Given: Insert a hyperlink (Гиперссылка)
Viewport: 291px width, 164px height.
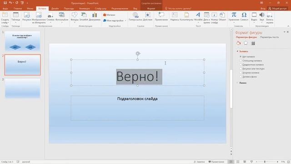Looking at the screenshot, I should click(x=135, y=17).
